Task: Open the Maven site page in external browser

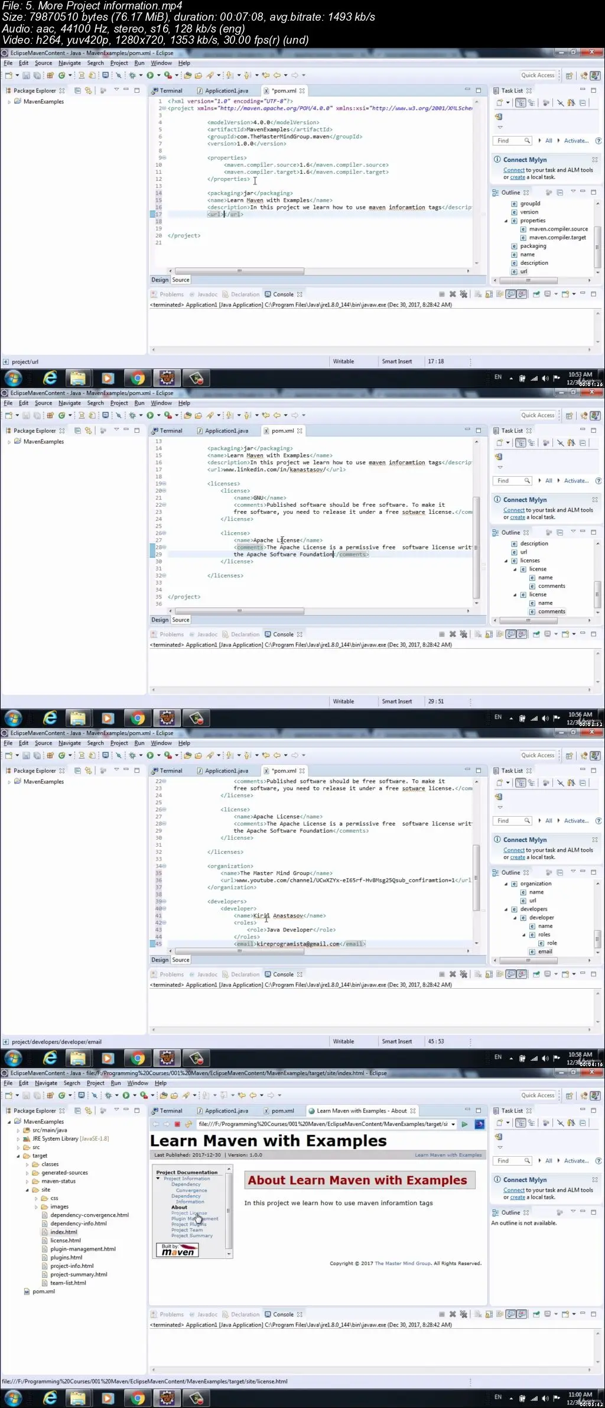Action: pos(480,1124)
